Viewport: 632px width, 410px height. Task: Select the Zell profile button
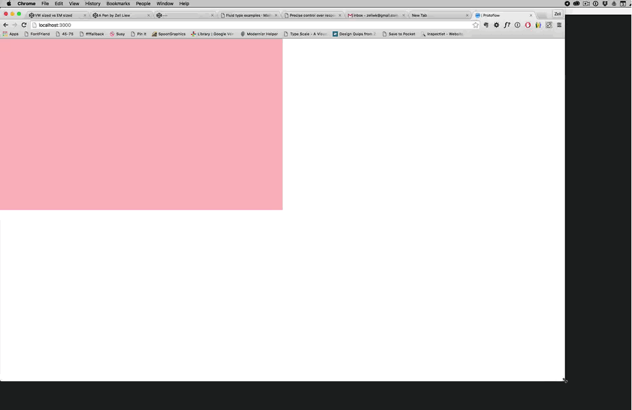[557, 14]
